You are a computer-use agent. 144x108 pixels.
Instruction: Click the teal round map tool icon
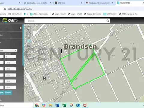[29, 41]
